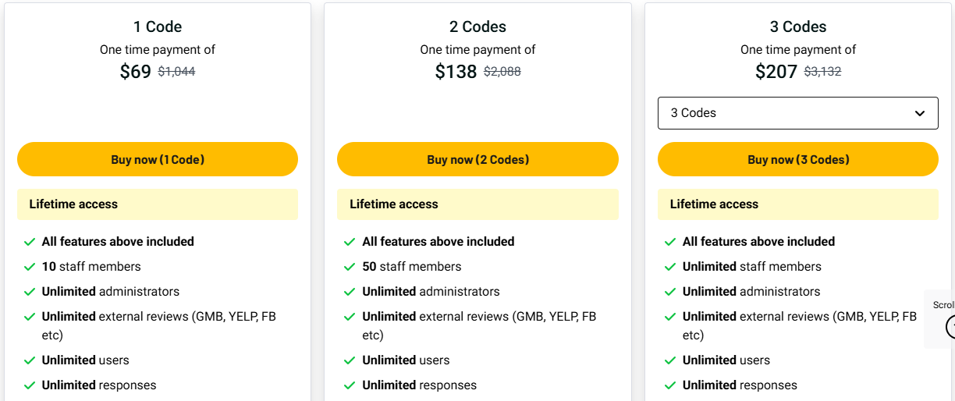
Task: Click Unlimited administrators checkmark in 1 Code plan
Action: point(30,292)
